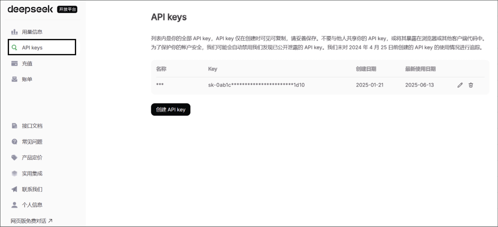The width and height of the screenshot is (498, 227).
Task: Click the document icon beside 接口文档
Action: [x=14, y=126]
